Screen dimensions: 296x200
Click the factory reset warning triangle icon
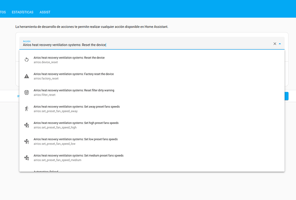click(27, 76)
